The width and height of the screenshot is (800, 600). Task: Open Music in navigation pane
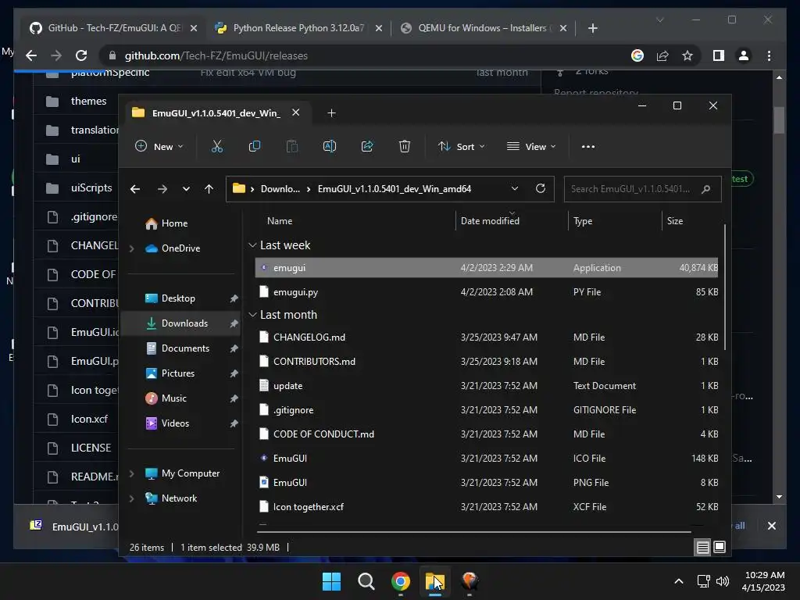click(x=173, y=398)
